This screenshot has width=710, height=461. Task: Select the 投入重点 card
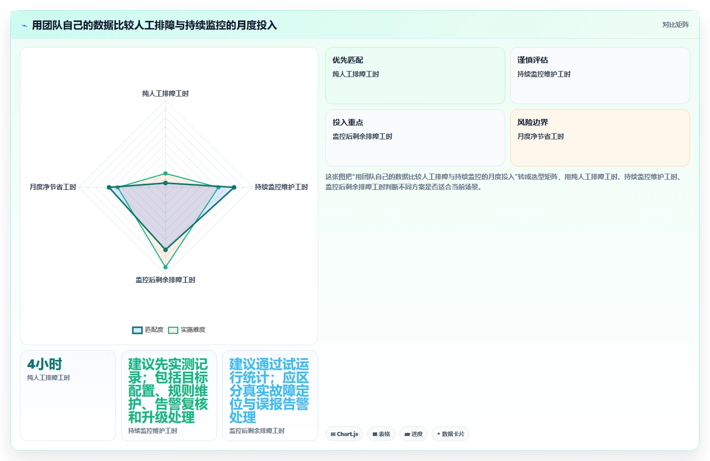point(415,138)
